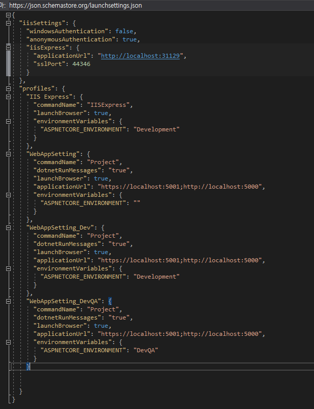Click the empty "" ASPNETCORE_ENVIRONMENT value
314x409 pixels.
(x=137, y=203)
